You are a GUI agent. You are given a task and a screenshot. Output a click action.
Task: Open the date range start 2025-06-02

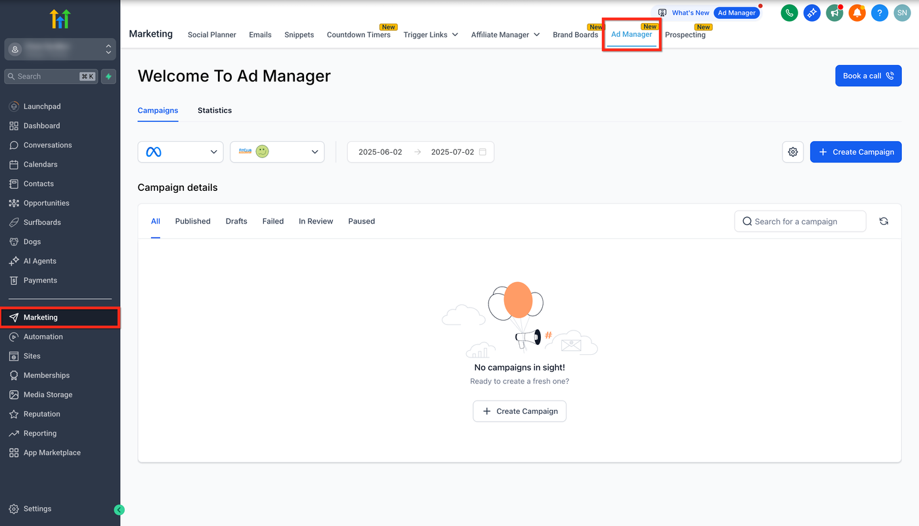380,152
